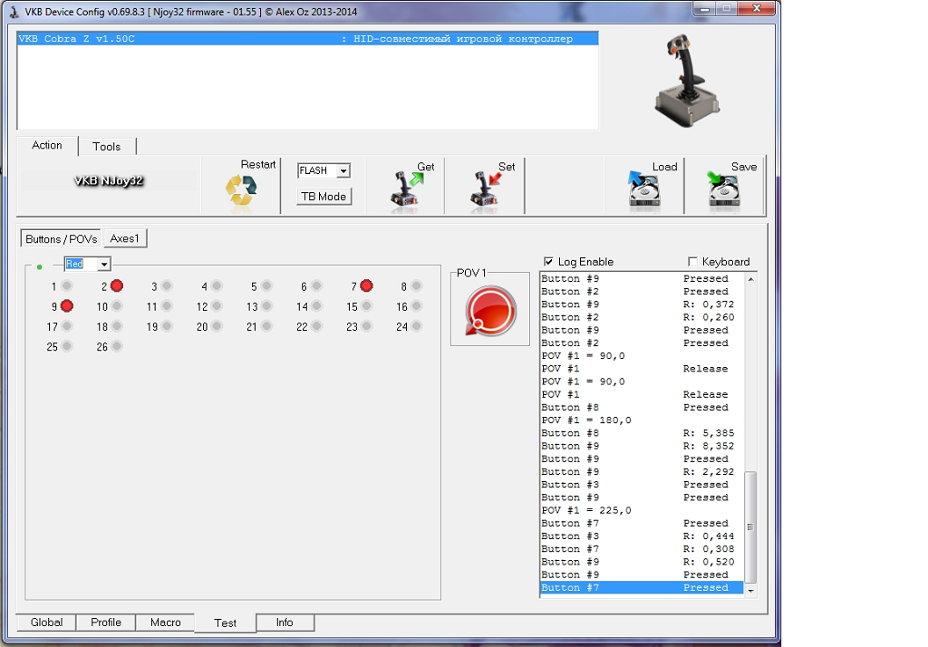Open the Buttons / POVs tab
Screen dimensions: 928x647
coord(61,238)
